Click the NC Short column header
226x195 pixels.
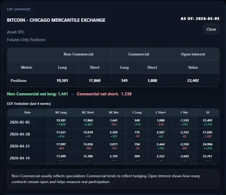88,112
